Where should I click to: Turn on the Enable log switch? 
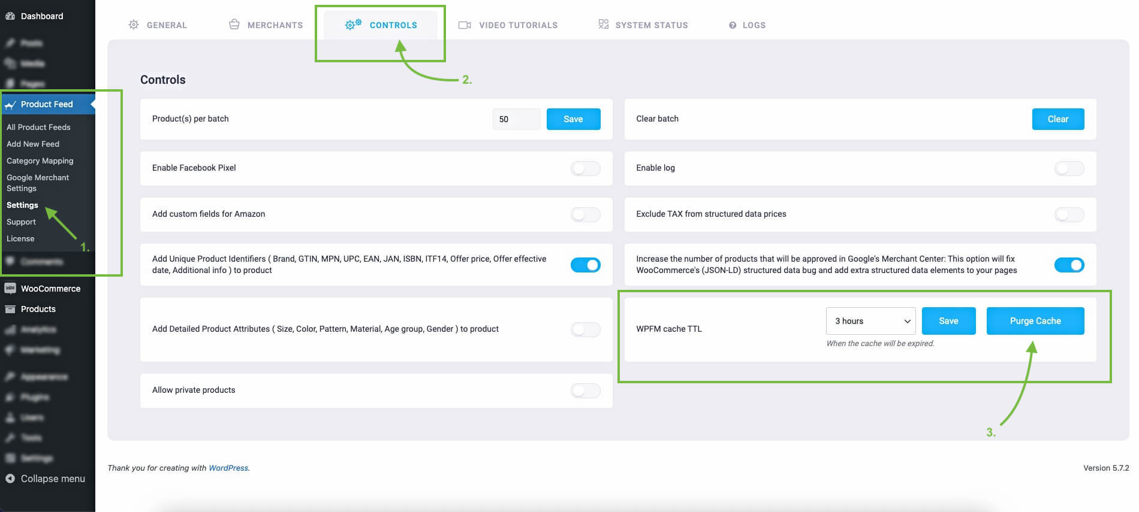click(x=1069, y=168)
